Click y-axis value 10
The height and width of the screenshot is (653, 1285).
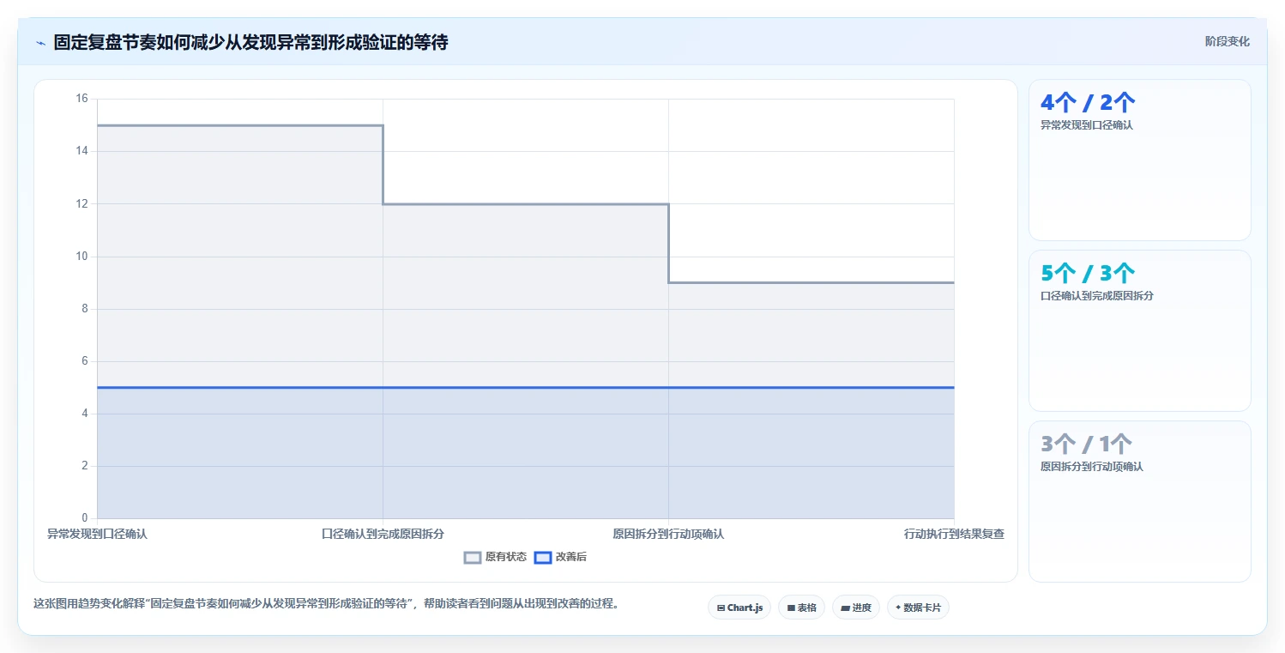82,257
